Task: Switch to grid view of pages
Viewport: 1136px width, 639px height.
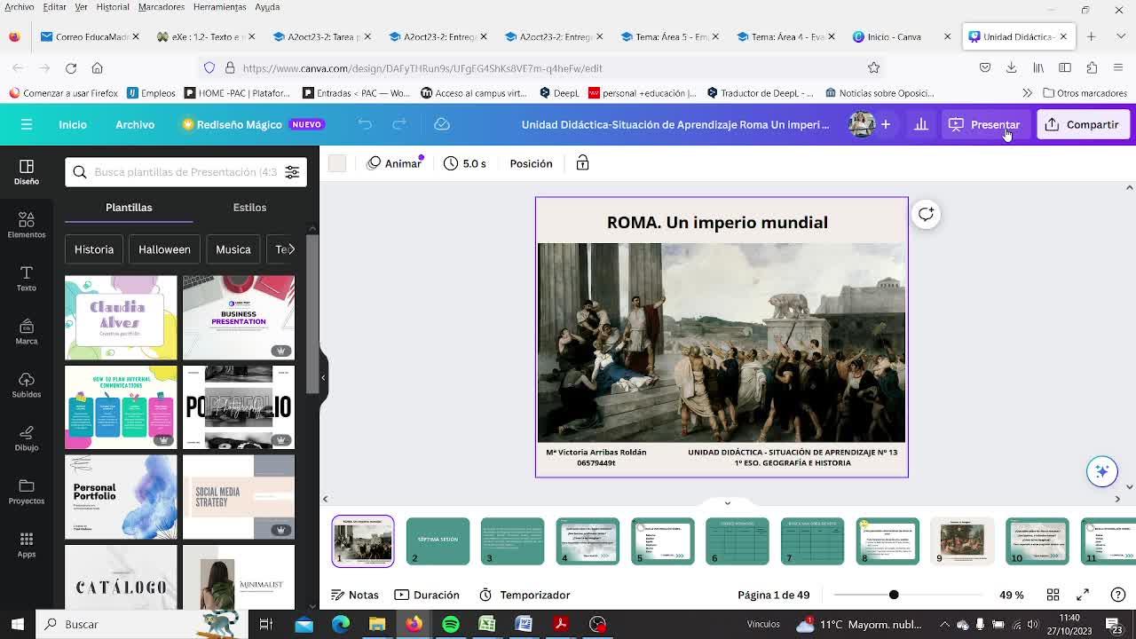Action: point(1053,595)
